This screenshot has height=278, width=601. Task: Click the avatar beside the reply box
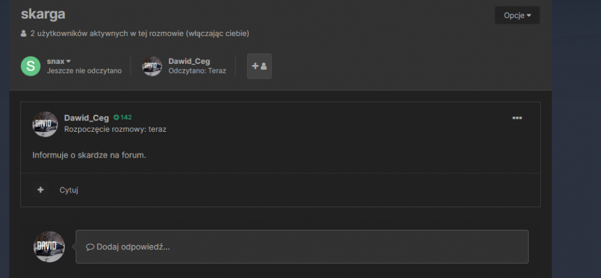pos(49,247)
